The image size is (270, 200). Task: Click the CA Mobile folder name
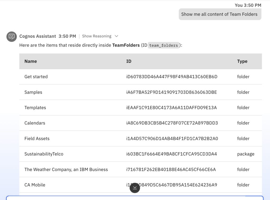pyautogui.click(x=35, y=185)
